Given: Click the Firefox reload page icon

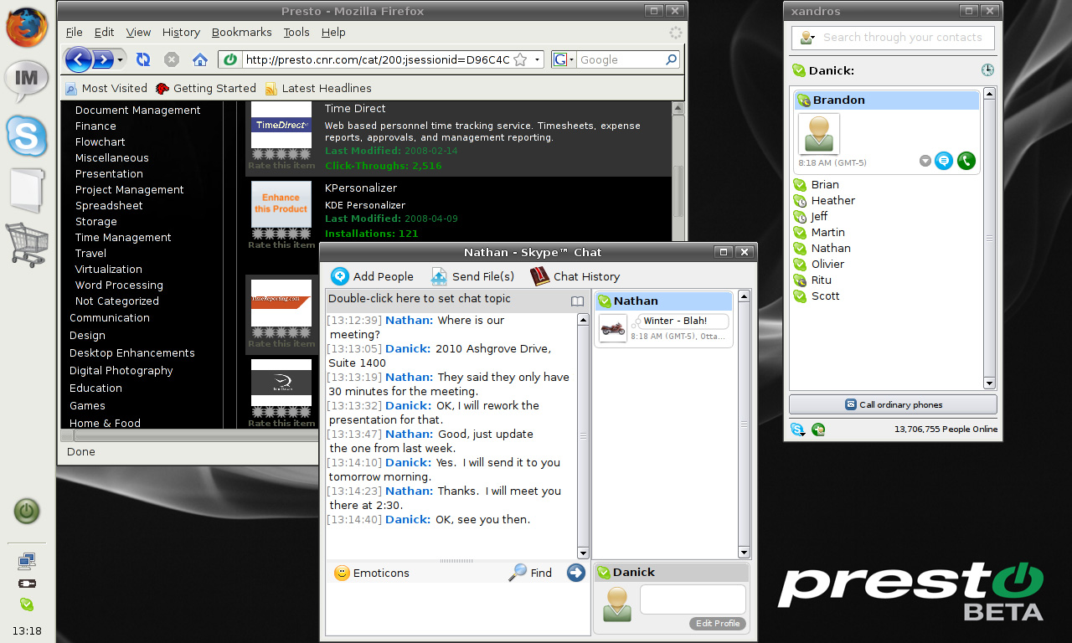Looking at the screenshot, I should click(143, 59).
